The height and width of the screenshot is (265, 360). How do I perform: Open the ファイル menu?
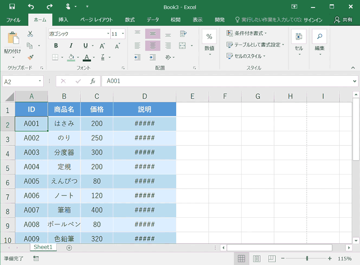pyautogui.click(x=13, y=19)
